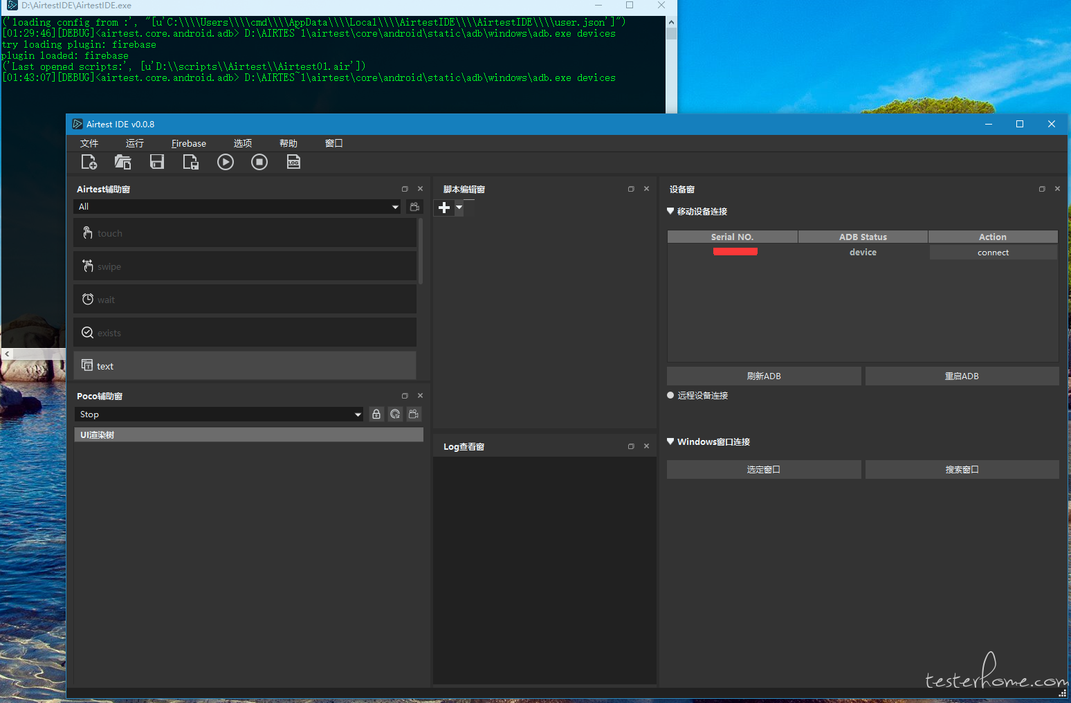
Task: Open the Poco Stop mode dropdown
Action: pyautogui.click(x=219, y=414)
